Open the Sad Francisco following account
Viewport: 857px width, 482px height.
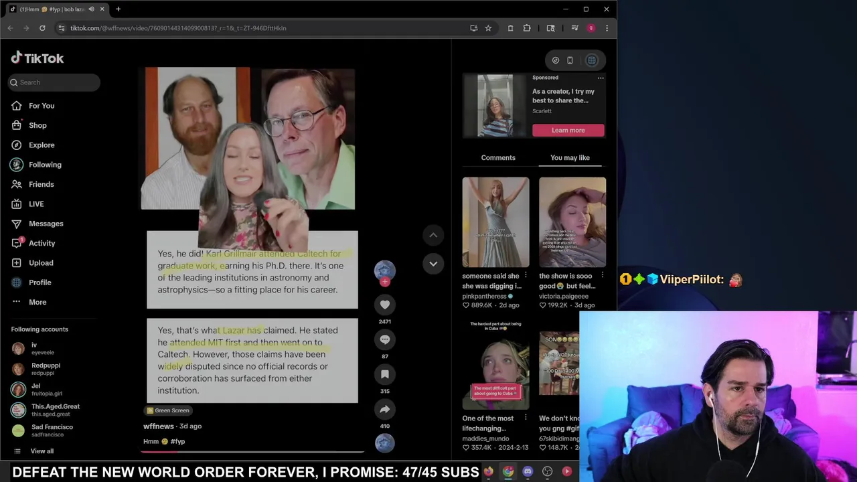click(42, 430)
